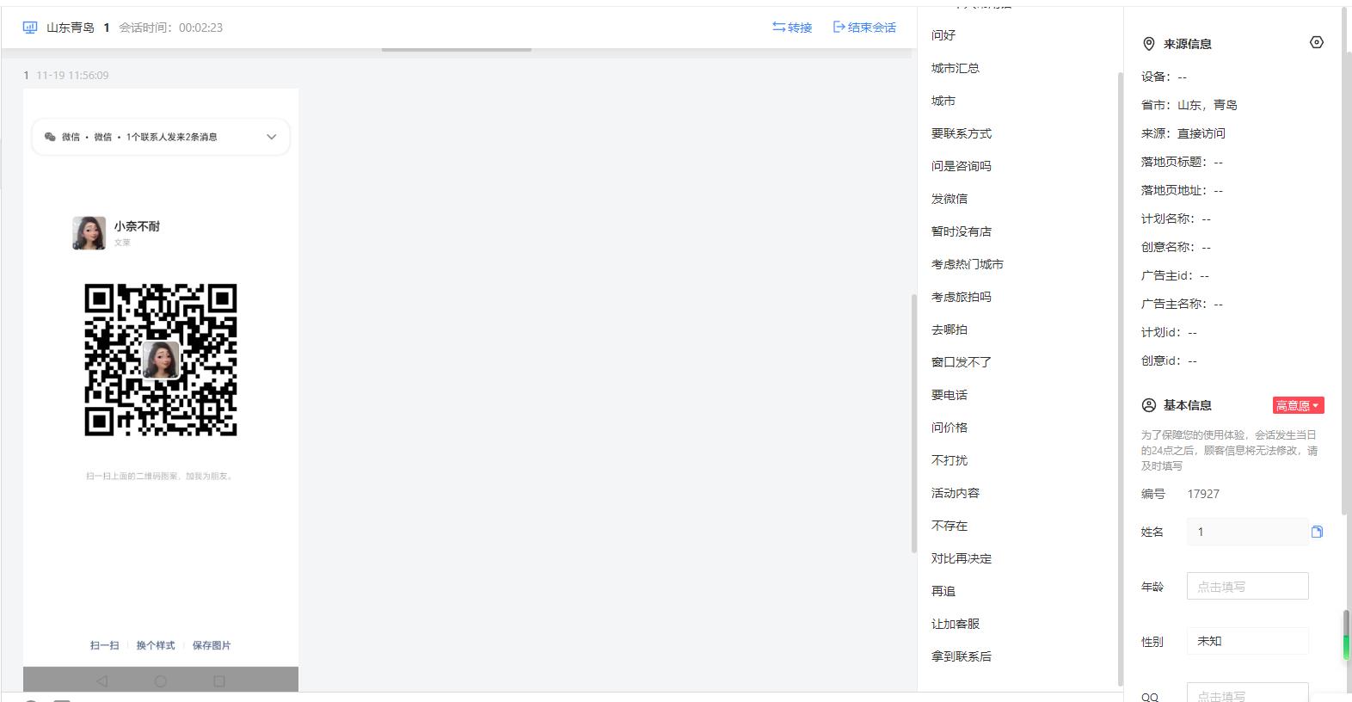Open the settings icon beside 来源信息
1352x702 pixels.
[1316, 42]
